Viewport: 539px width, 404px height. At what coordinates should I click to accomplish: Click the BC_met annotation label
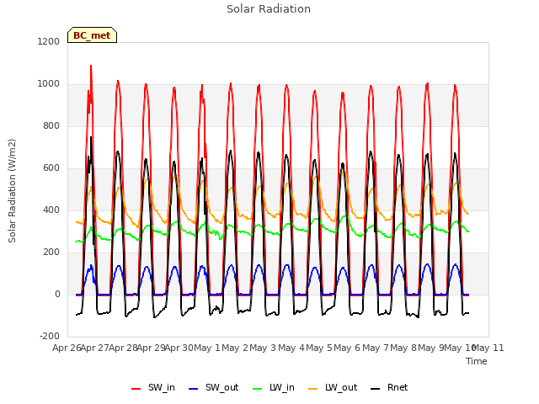[92, 35]
